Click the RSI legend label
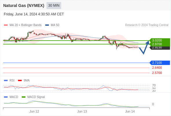The width and height of the screenshot is (171, 116). pos(12,81)
